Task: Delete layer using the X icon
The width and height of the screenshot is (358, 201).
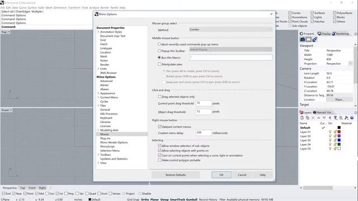Action: click(313, 118)
